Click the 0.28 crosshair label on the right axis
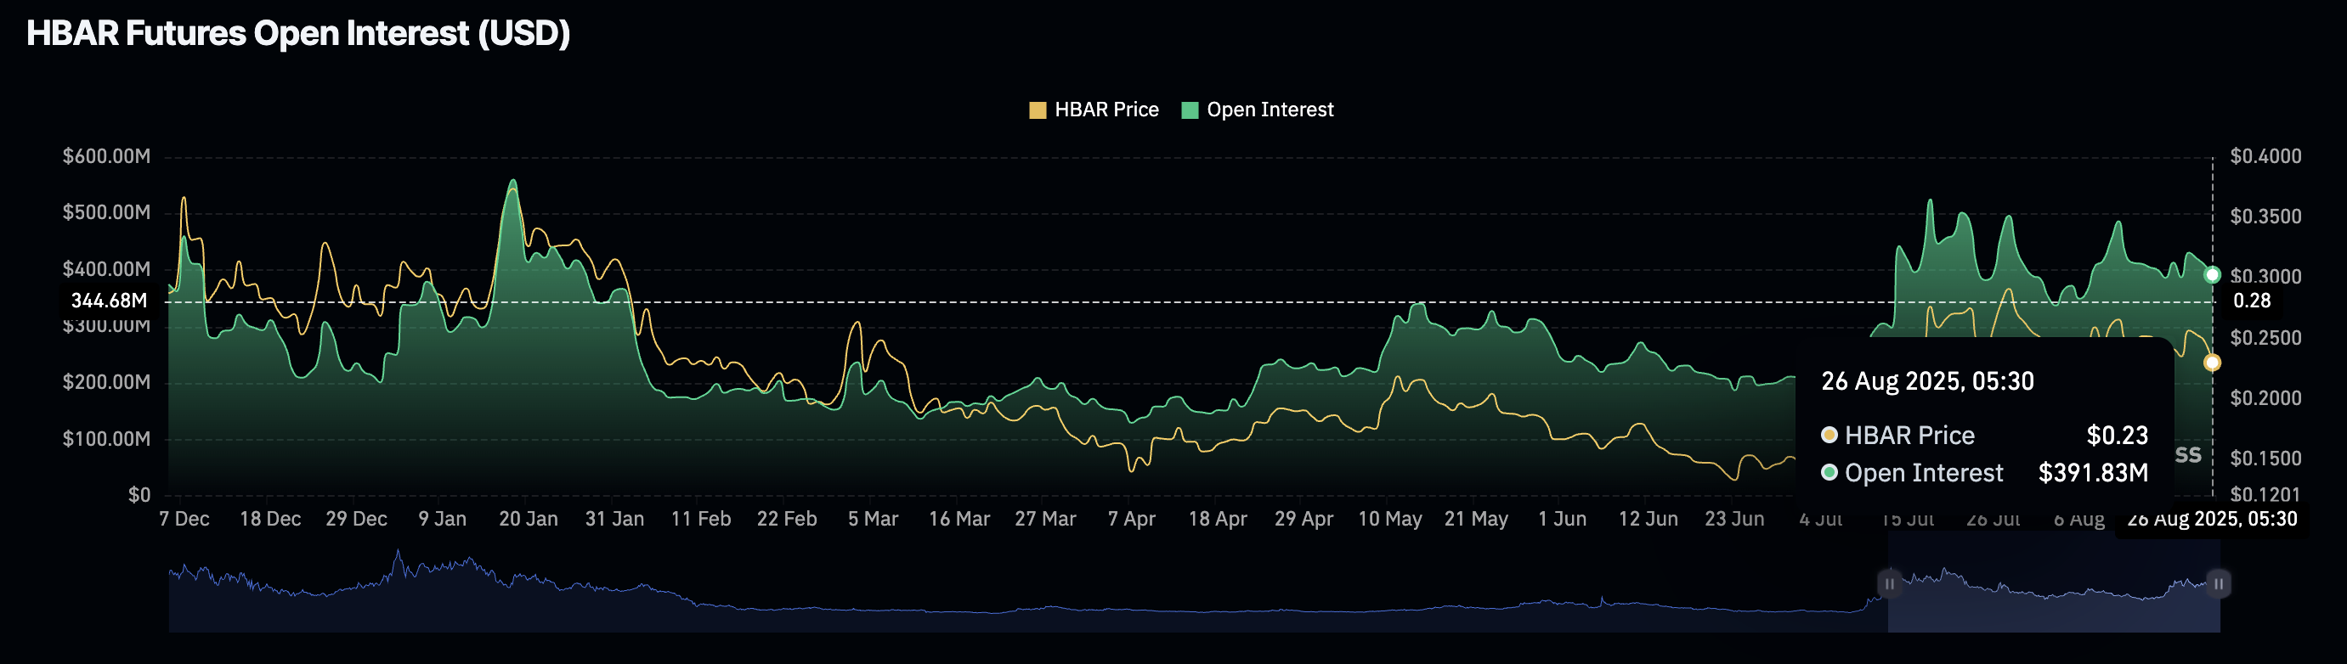This screenshot has width=2347, height=664. [2251, 301]
